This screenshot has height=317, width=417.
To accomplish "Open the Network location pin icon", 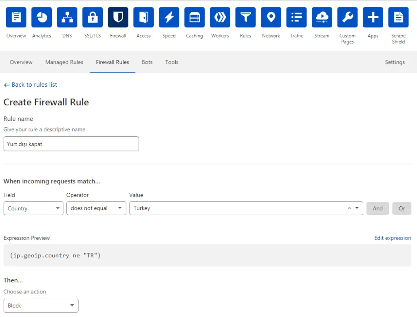I will pos(271,17).
